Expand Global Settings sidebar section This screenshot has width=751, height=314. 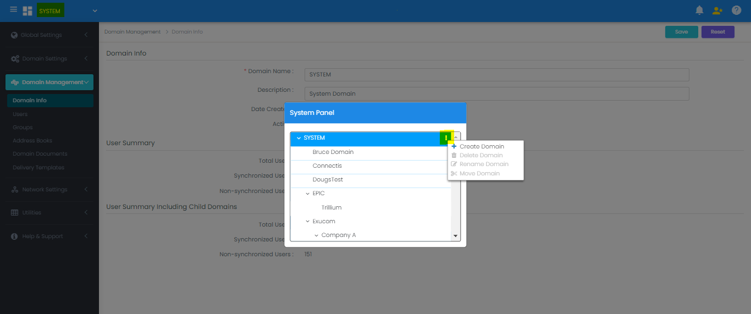pos(86,35)
